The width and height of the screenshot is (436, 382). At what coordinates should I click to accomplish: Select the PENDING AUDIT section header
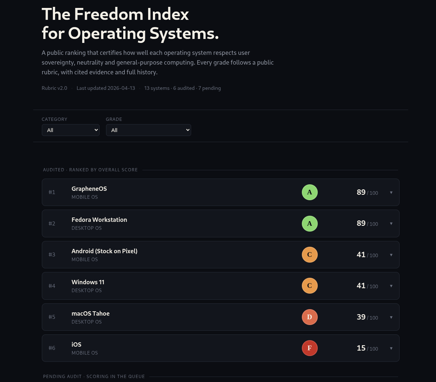coord(94,376)
